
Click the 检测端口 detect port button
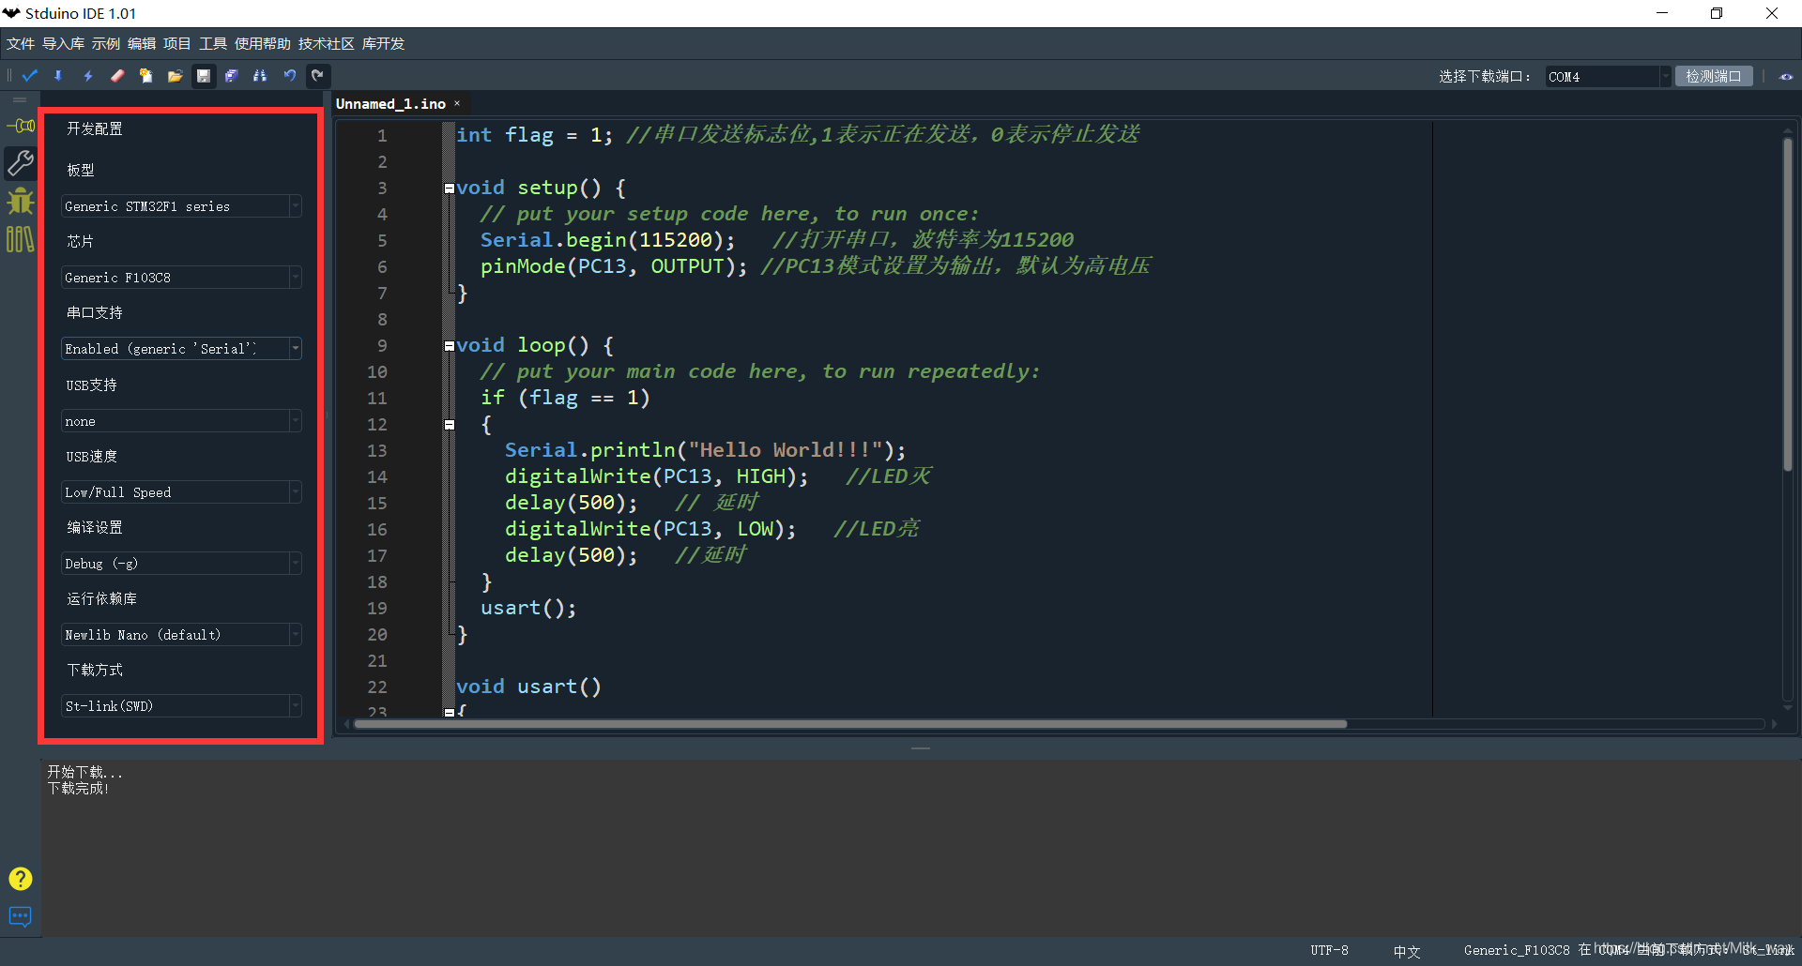click(x=1714, y=77)
